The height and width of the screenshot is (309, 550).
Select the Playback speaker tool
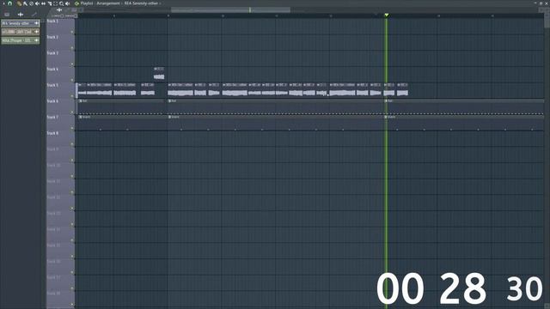click(x=67, y=3)
